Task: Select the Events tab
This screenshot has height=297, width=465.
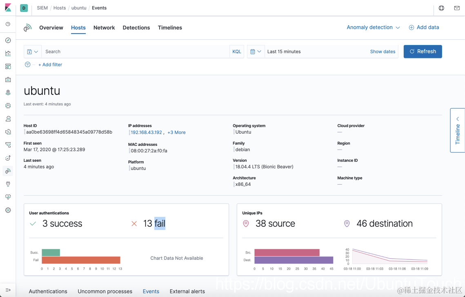Action: (151, 291)
